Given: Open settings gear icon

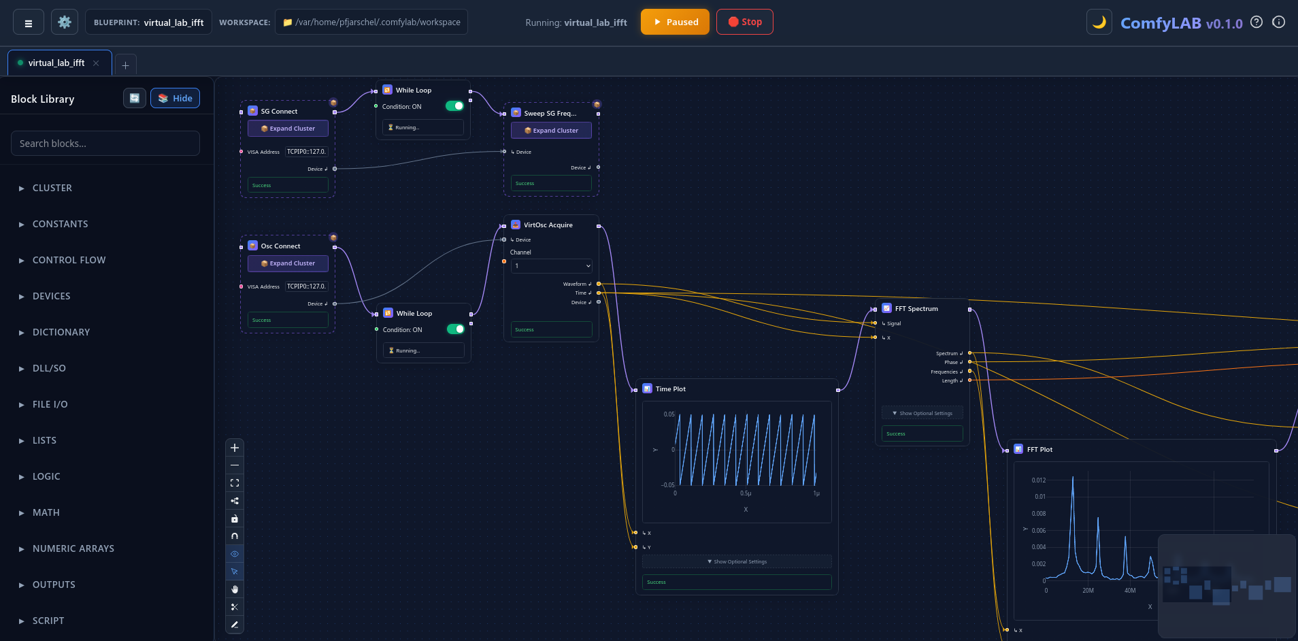Looking at the screenshot, I should tap(65, 22).
